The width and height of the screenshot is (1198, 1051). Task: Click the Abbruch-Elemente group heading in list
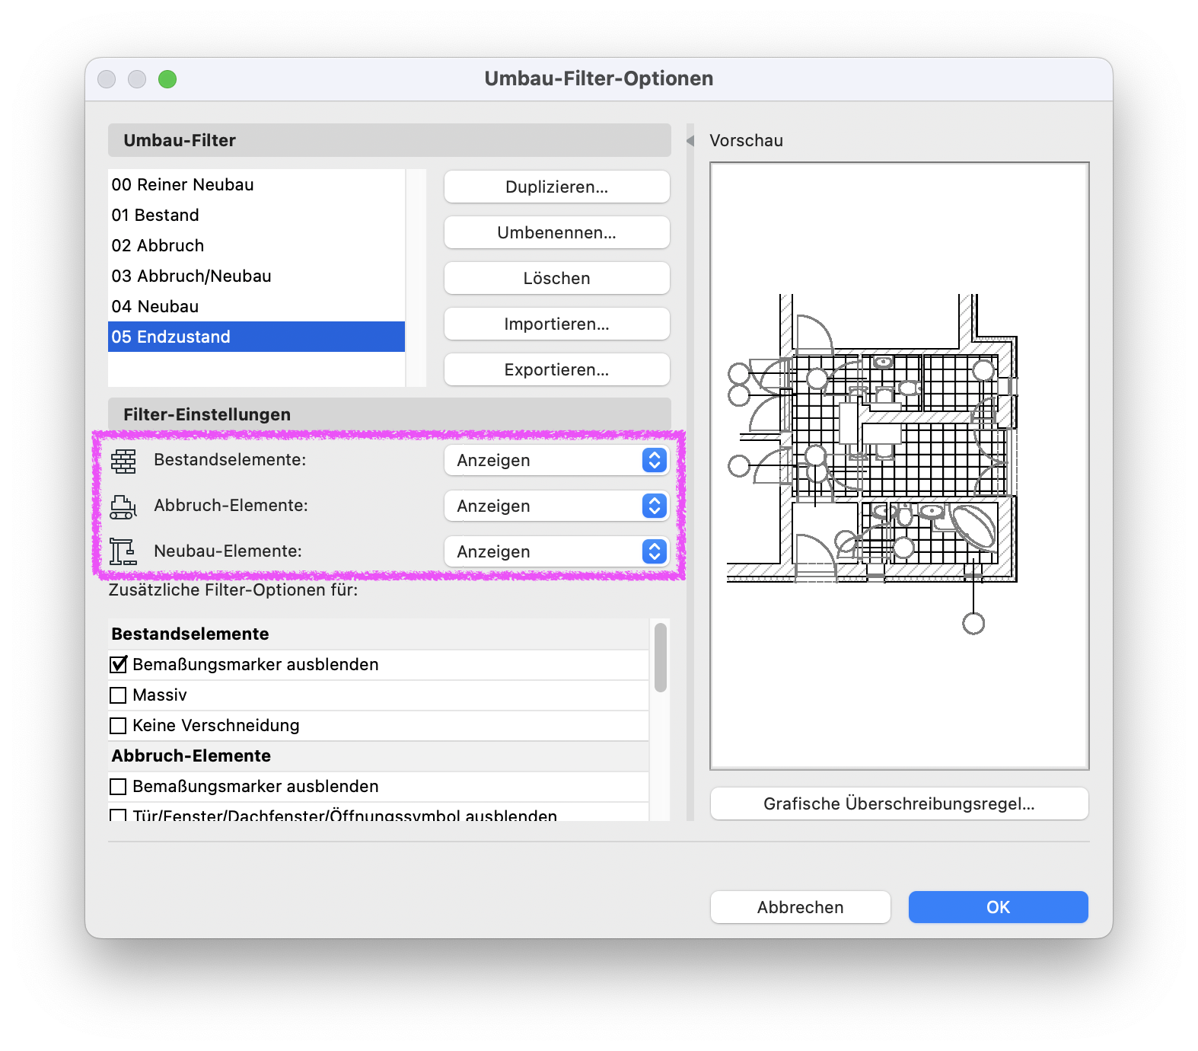pos(378,756)
